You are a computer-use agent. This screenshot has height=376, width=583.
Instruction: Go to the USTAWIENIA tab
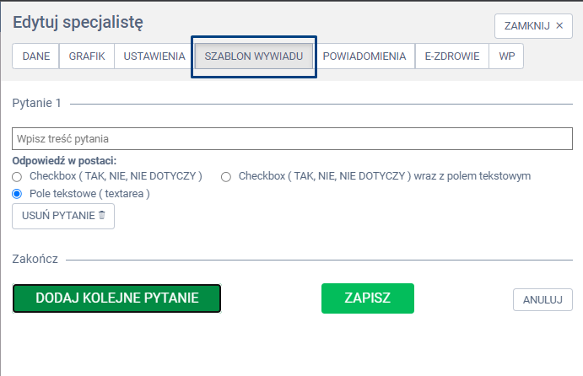(x=154, y=56)
